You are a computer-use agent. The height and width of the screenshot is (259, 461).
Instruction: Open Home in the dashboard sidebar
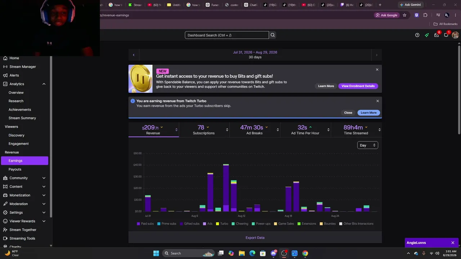[x=14, y=58]
